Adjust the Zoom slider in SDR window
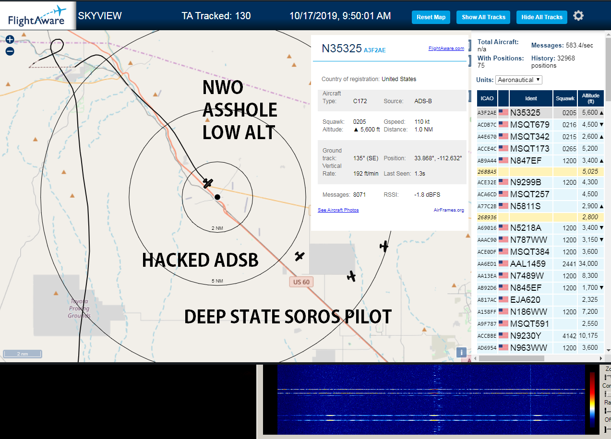The image size is (611, 439). pyautogui.click(x=608, y=377)
